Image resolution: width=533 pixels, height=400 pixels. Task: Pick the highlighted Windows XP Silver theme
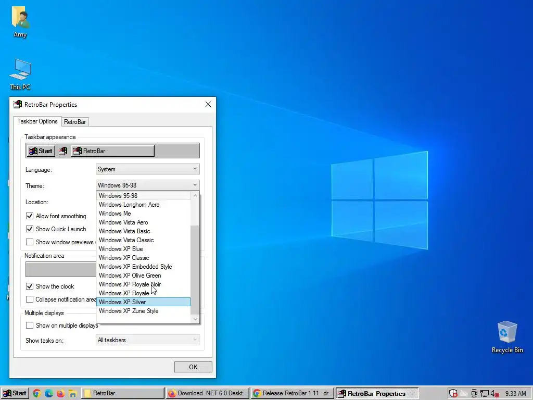pos(144,302)
